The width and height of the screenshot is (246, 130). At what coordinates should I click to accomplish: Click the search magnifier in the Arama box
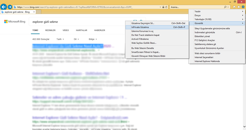(x=225, y=7)
